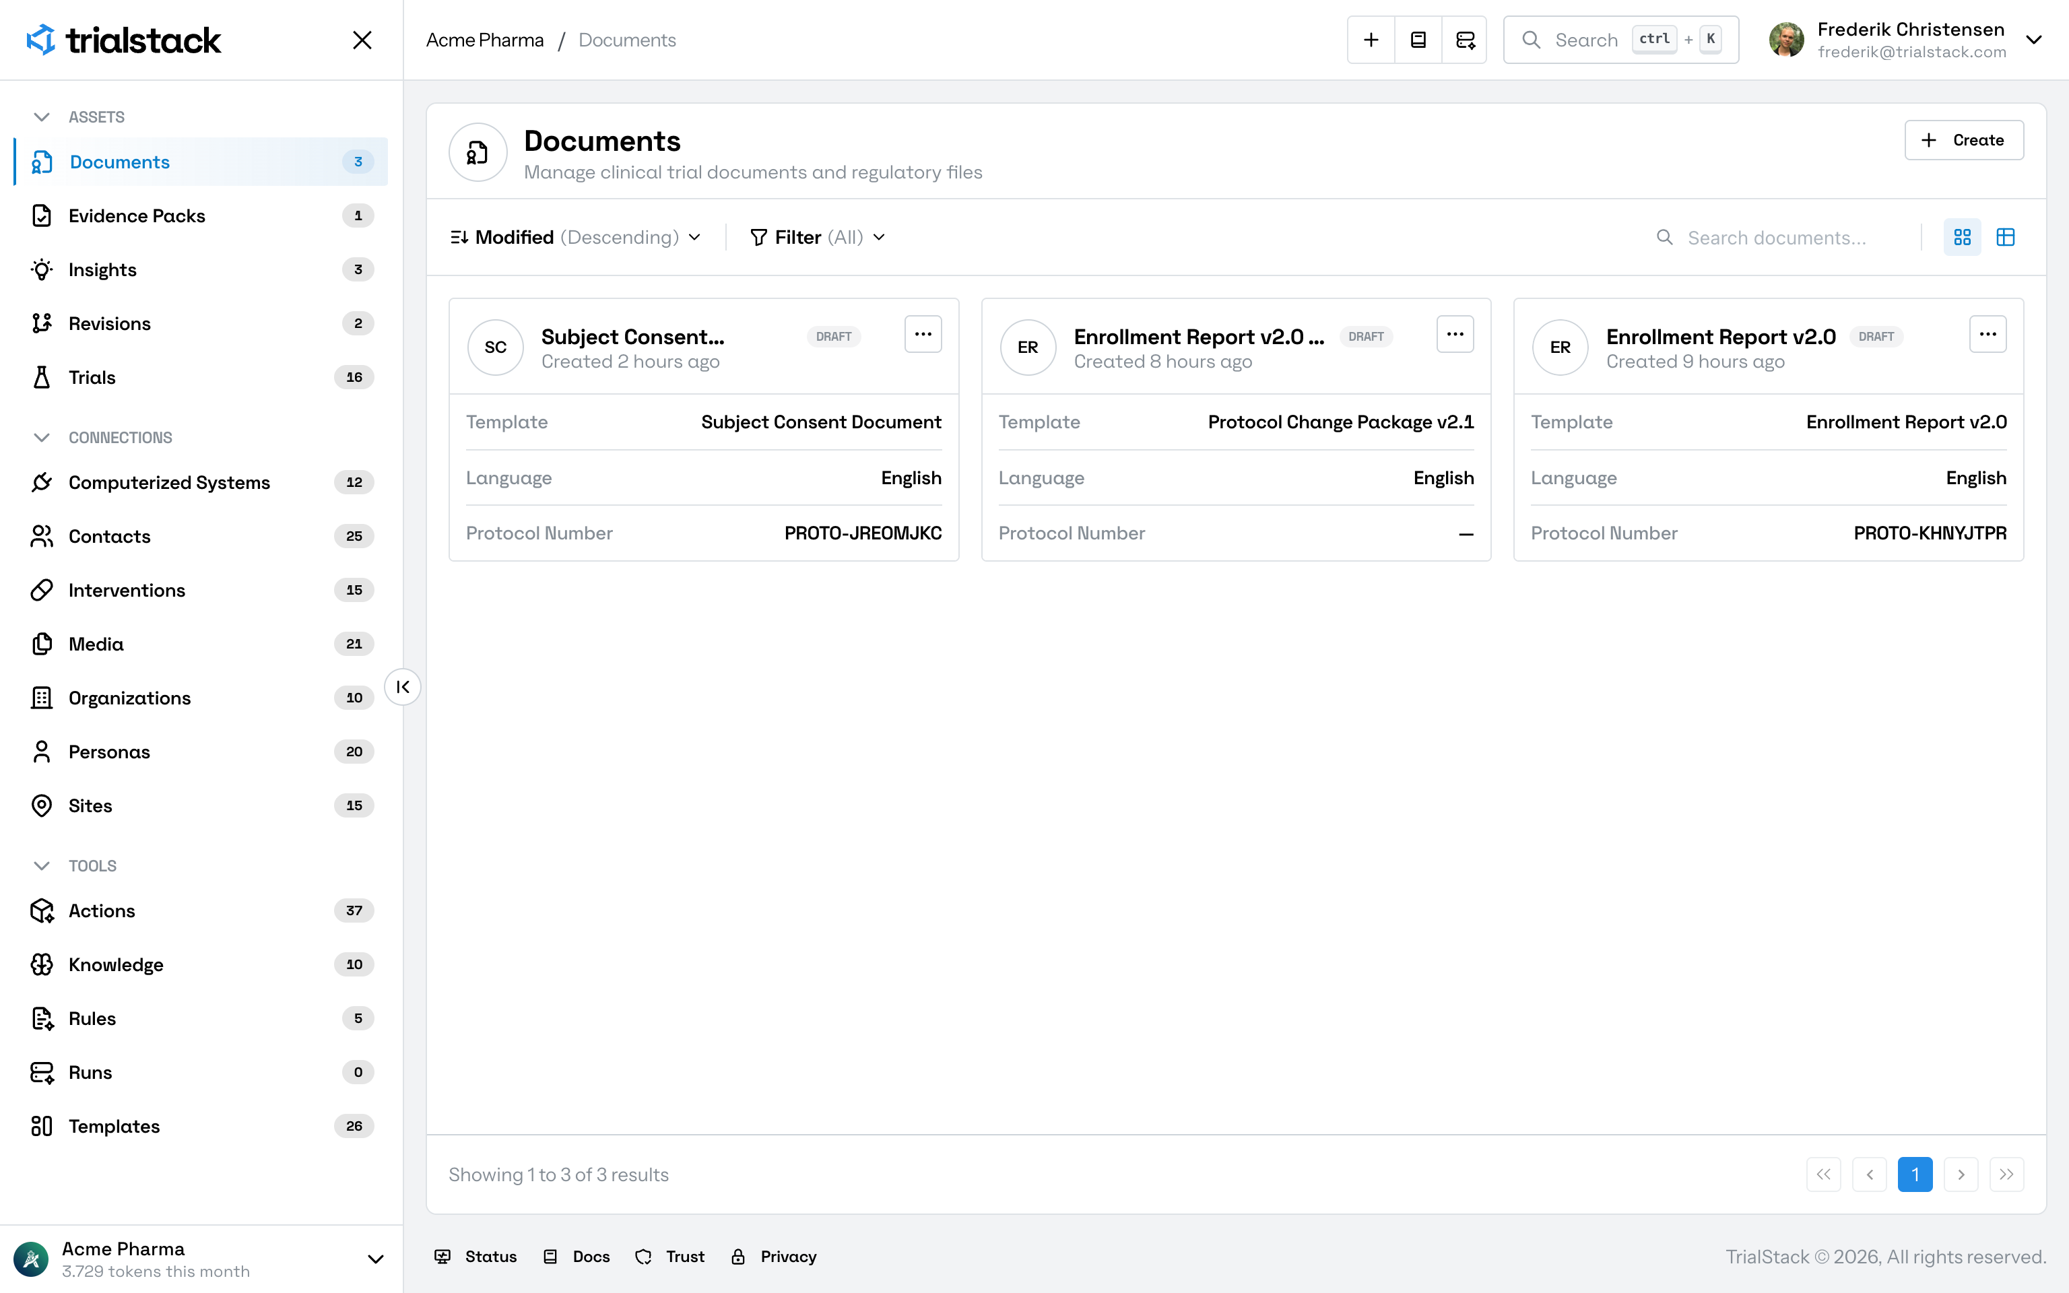The width and height of the screenshot is (2069, 1293).
Task: Click the runs sparkle icon in top toolbar
Action: pyautogui.click(x=1465, y=40)
